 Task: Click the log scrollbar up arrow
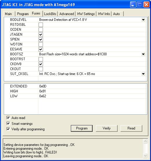[x=145, y=141]
